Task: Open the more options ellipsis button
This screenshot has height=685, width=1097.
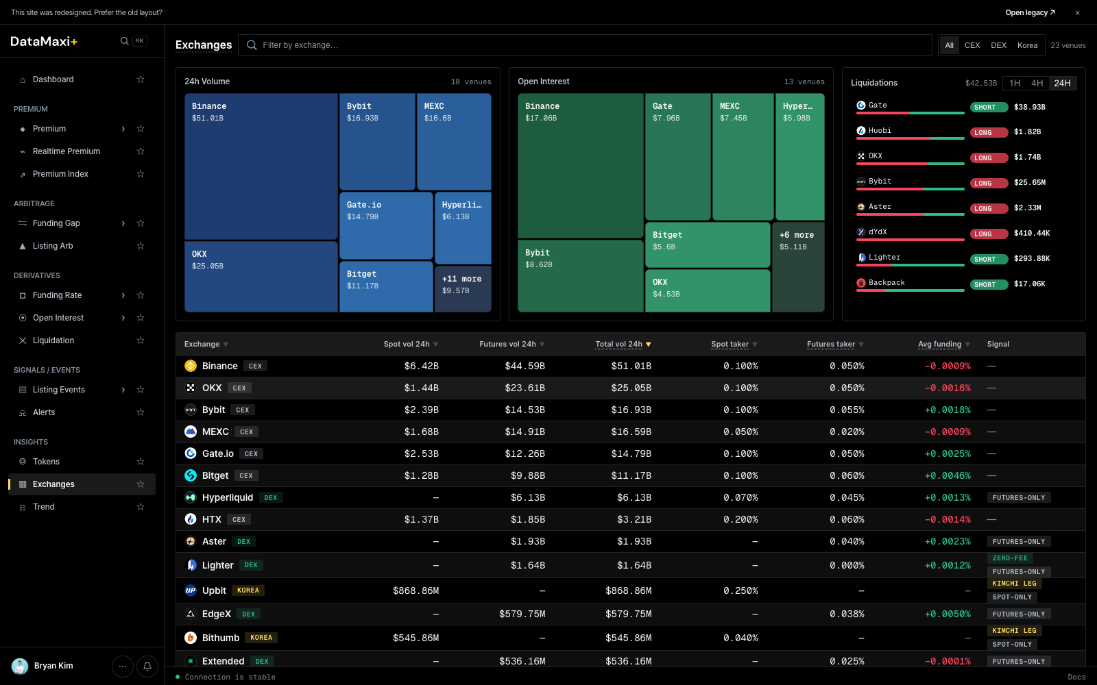Action: (123, 666)
